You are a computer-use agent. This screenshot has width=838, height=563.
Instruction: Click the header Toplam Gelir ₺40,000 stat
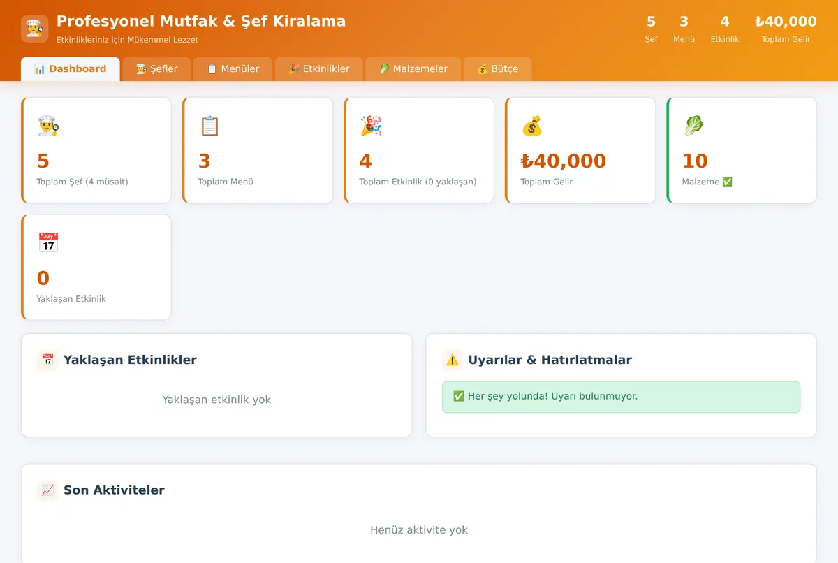(x=786, y=28)
